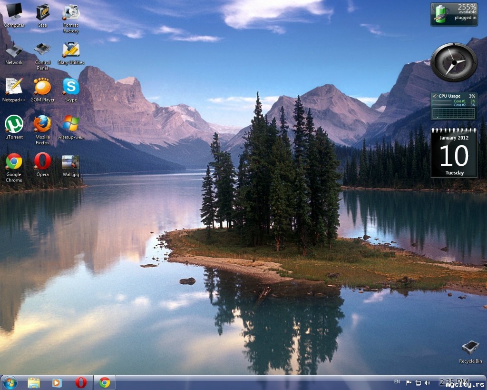Open the Network desktop icon
The image size is (487, 390).
[14, 53]
